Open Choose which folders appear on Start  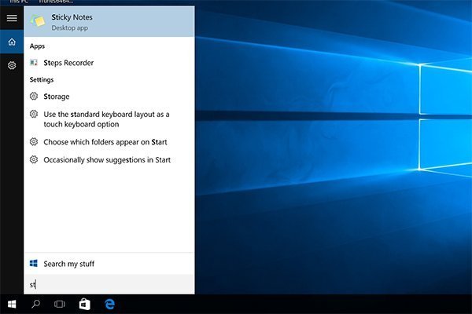pos(109,142)
